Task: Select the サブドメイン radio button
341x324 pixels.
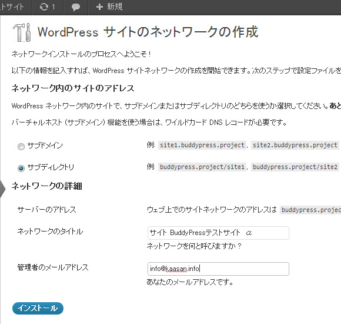Action: click(21, 147)
